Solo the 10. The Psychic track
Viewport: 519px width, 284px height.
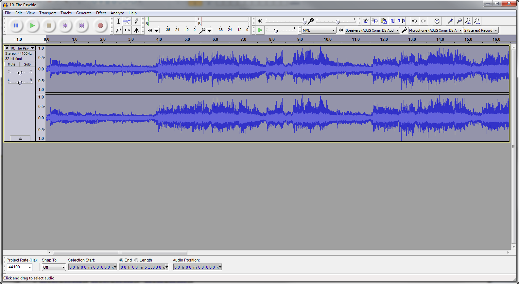[27, 64]
